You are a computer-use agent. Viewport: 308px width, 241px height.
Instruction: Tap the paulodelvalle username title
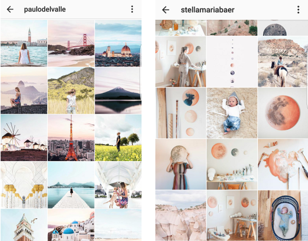(45, 9)
